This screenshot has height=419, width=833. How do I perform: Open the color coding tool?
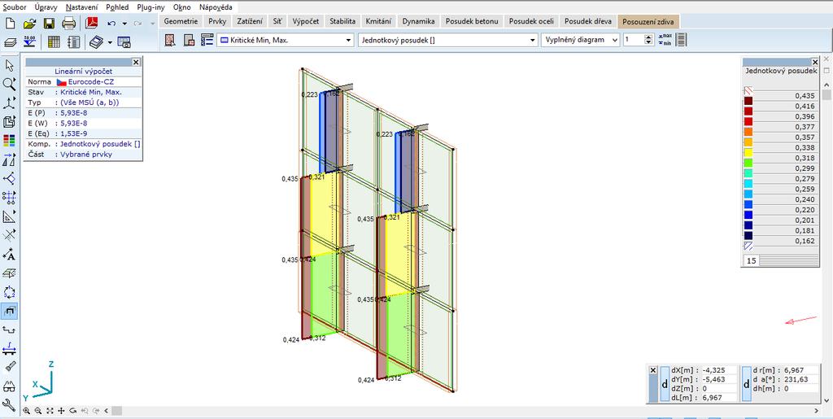tap(10, 141)
